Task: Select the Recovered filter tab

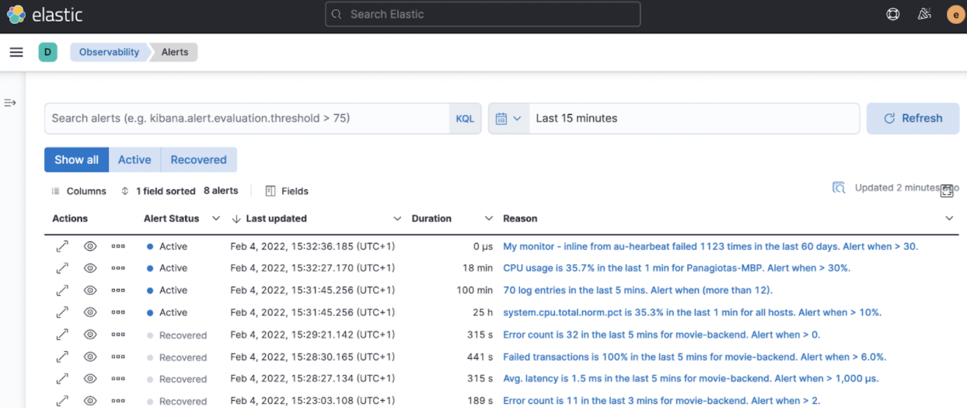Action: (x=198, y=160)
